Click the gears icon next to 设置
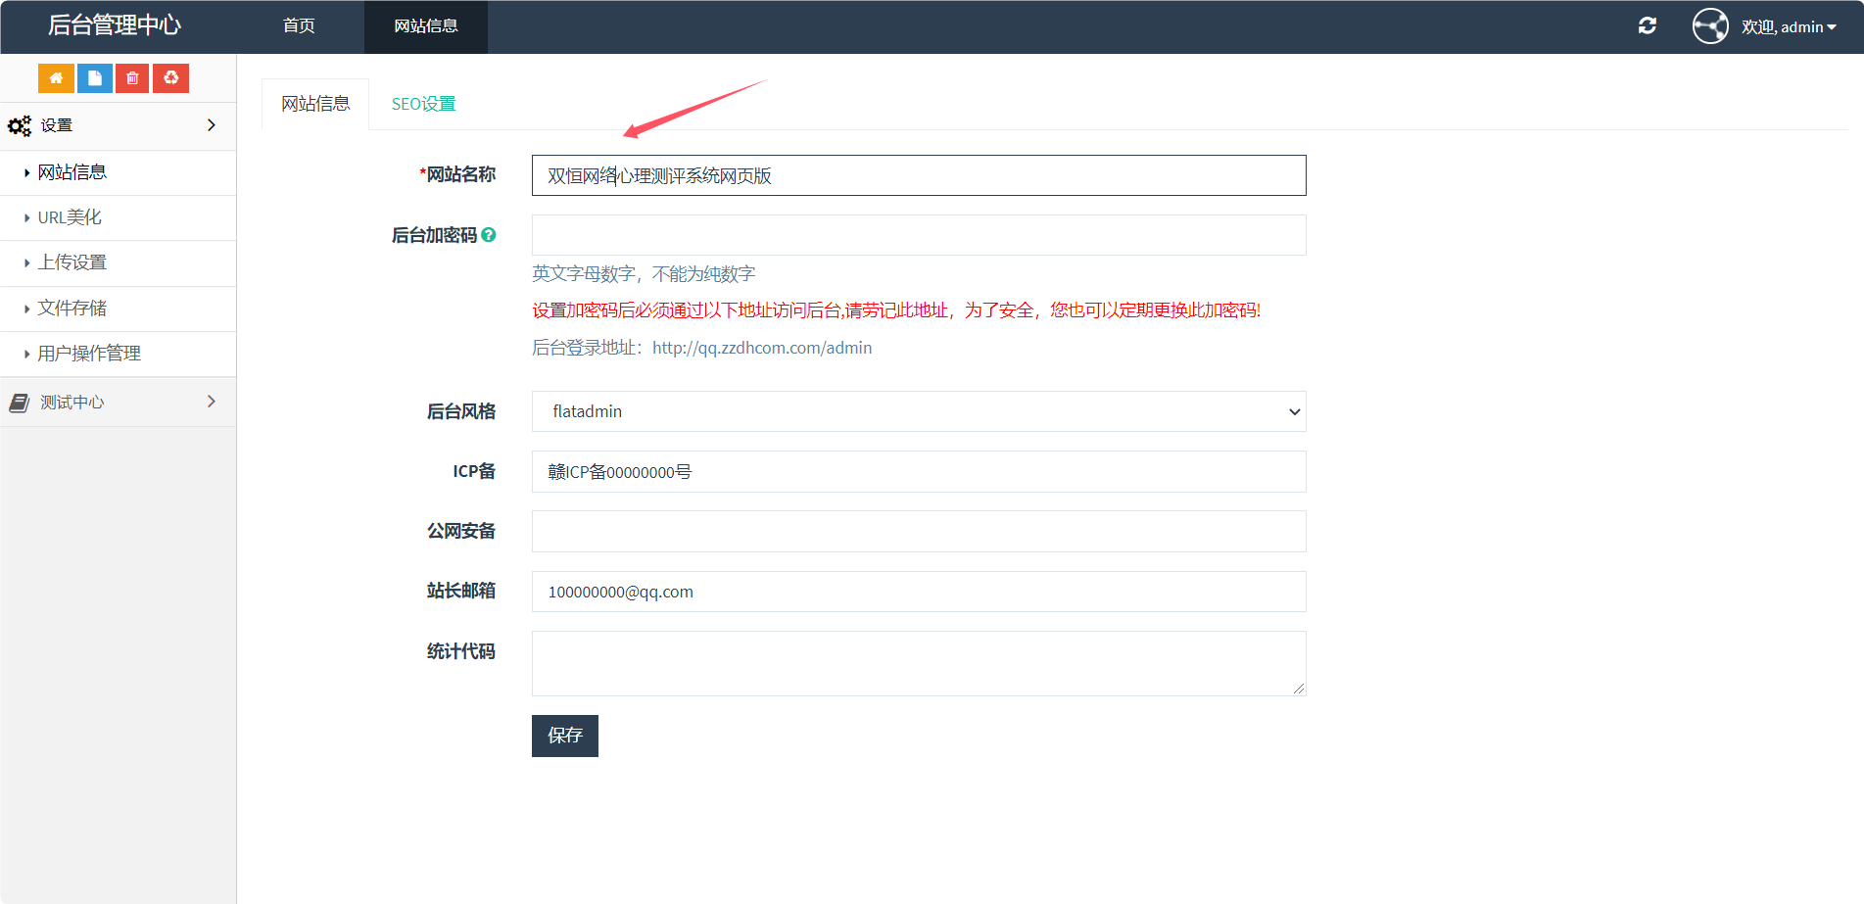The height and width of the screenshot is (904, 1864). coord(20,126)
